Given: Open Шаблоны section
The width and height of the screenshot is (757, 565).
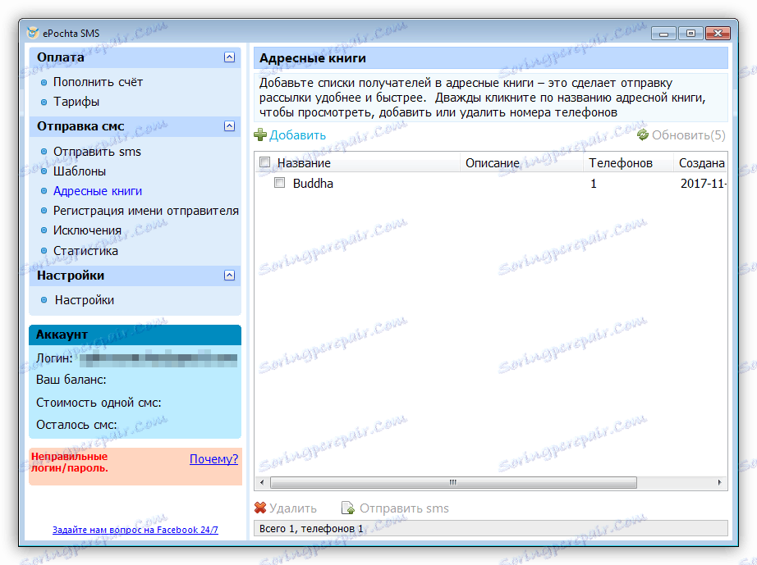Looking at the screenshot, I should (x=80, y=171).
